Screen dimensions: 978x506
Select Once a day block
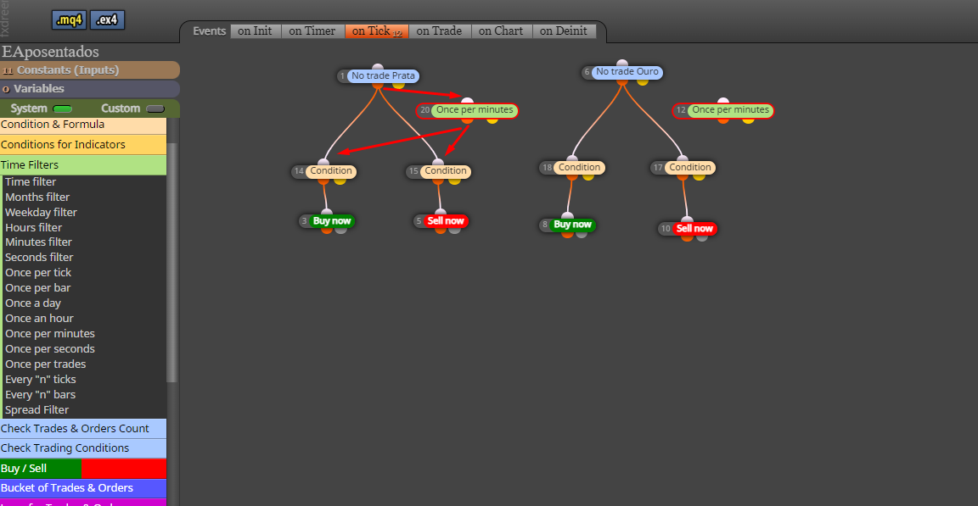33,303
